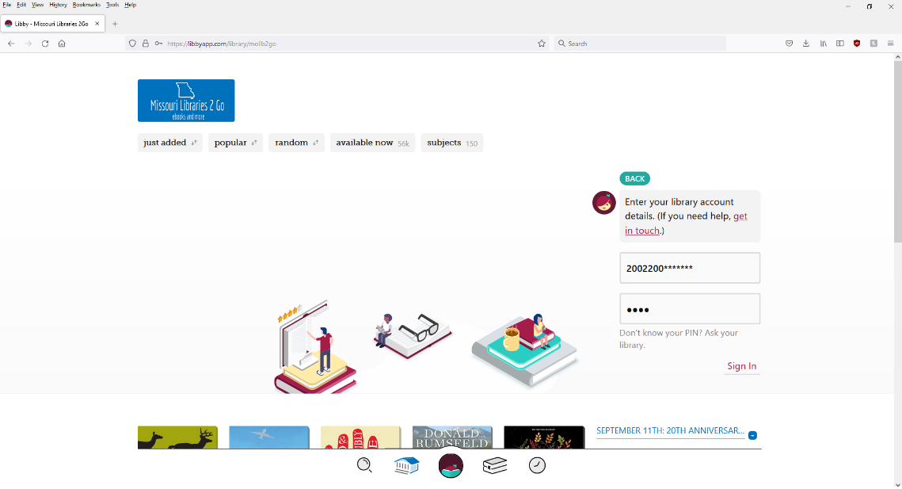The height and width of the screenshot is (489, 902).
Task: Click the Firefox bookmark star icon
Action: (542, 44)
